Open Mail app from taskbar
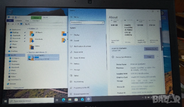 click(x=83, y=99)
